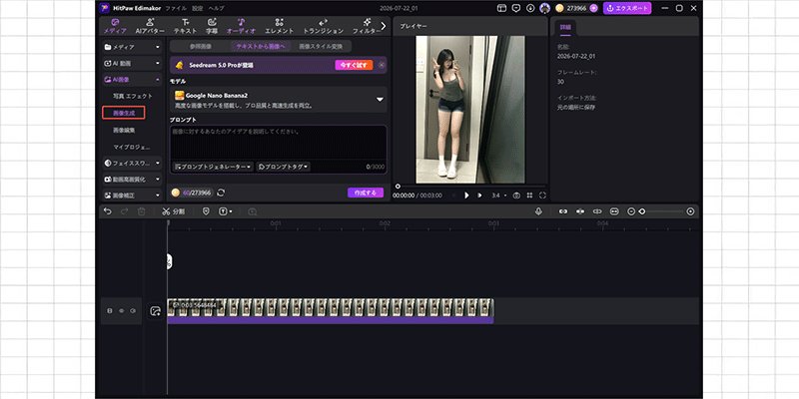Expand the 画像補正 sidebar section
799x399 pixels.
coord(132,195)
